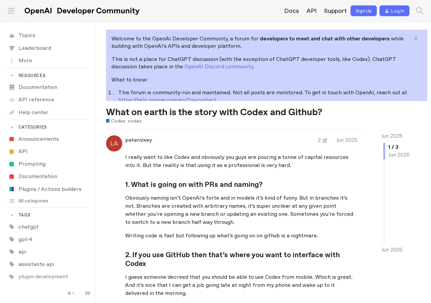Open the API header link
The height and width of the screenshot is (303, 431).
click(x=311, y=11)
